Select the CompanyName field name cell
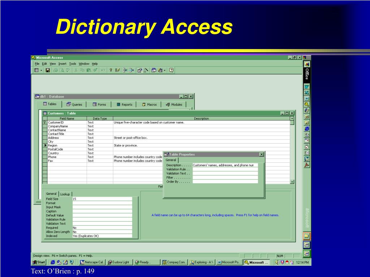Viewport: 370px width, 277px height. point(67,126)
